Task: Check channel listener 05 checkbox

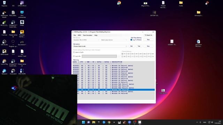Action: click(139, 54)
